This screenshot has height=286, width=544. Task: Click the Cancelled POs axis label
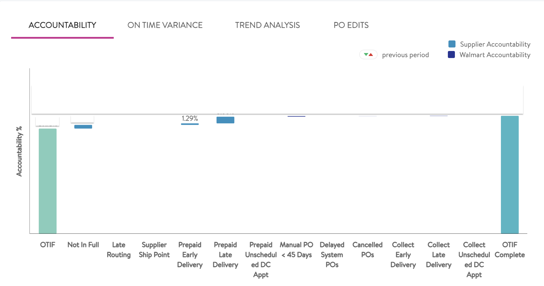pos(367,250)
